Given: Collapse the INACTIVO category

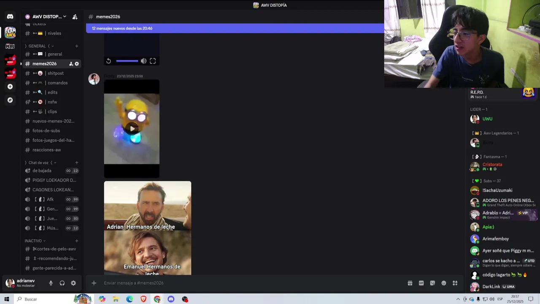Looking at the screenshot, I should pyautogui.click(x=35, y=241).
